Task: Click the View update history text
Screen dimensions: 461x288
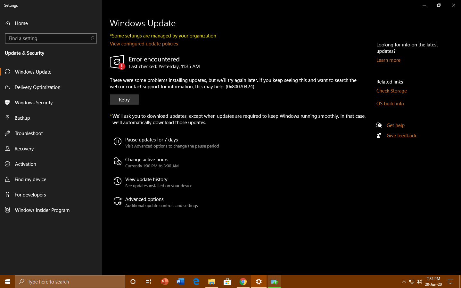Action: tap(146, 180)
